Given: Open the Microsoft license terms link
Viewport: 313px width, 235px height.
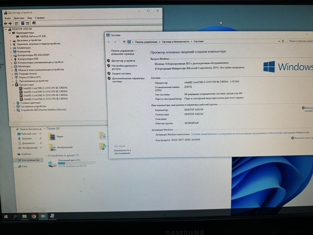Looking at the screenshot, I should 250,133.
